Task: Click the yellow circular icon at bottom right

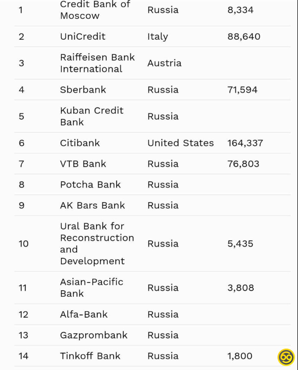Action: [286, 357]
